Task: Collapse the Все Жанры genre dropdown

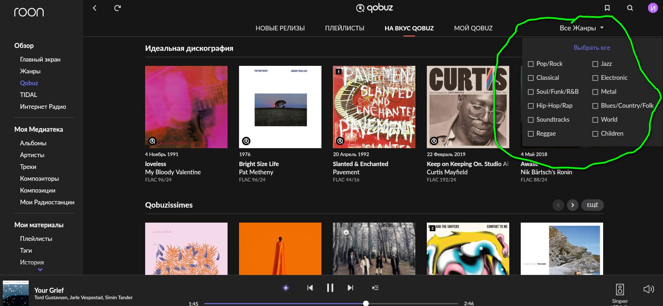Action: pyautogui.click(x=582, y=28)
